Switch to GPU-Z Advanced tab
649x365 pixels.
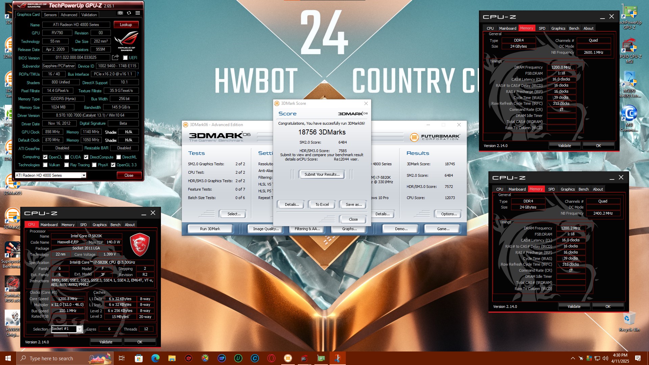point(69,15)
